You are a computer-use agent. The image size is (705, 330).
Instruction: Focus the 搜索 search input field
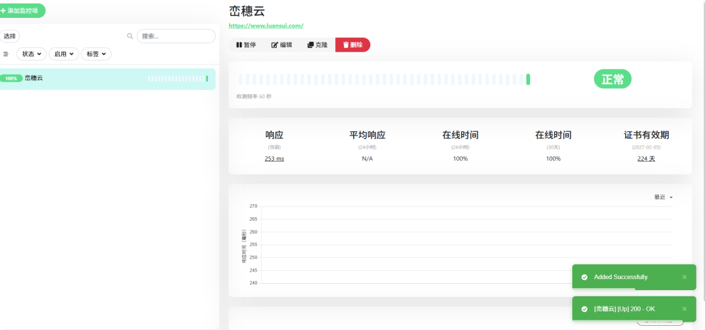tap(176, 36)
